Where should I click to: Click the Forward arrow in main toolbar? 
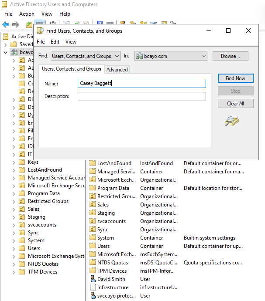16,24
